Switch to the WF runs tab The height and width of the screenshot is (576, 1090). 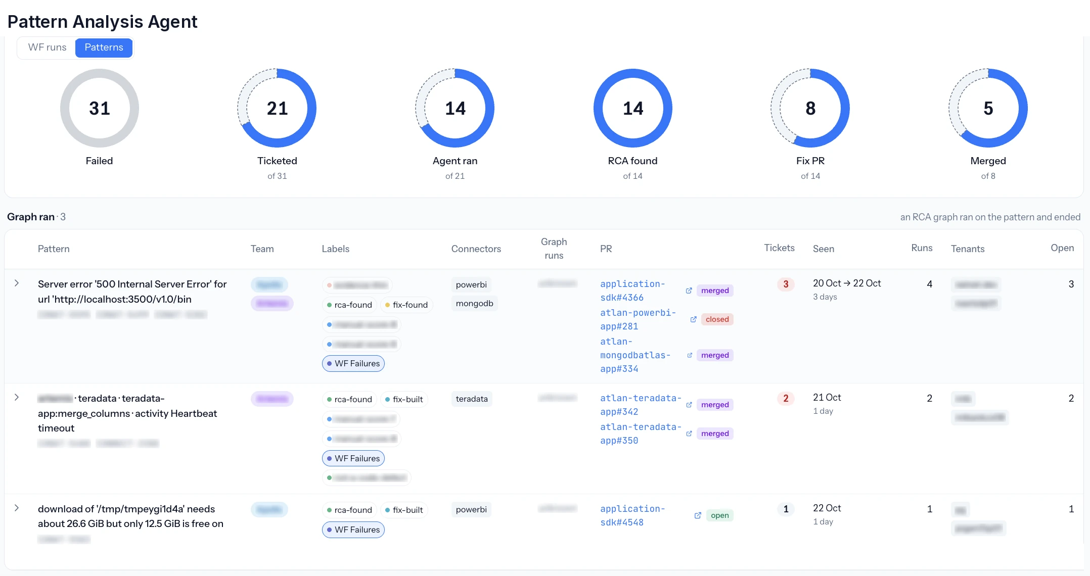pyautogui.click(x=47, y=47)
